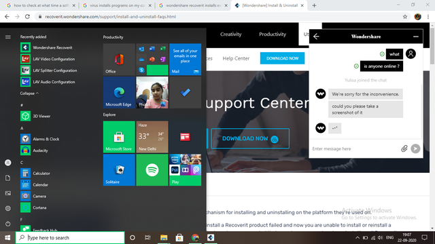Launch Audacity from Start menu
Screen dimensions: 435x244
[x=34, y=150]
